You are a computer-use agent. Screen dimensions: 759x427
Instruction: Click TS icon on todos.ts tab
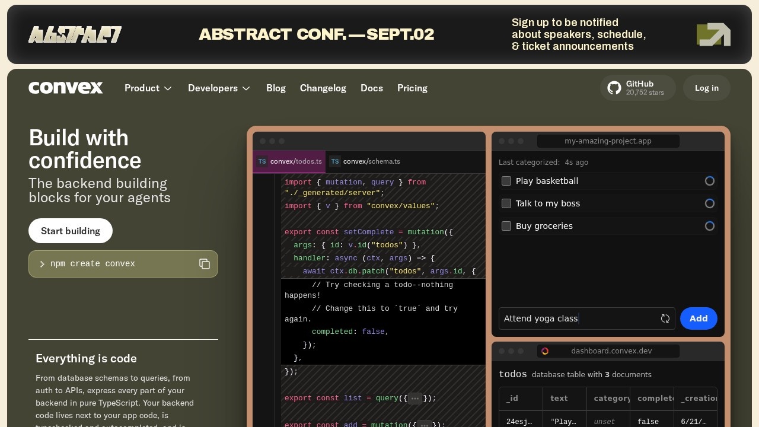262,161
